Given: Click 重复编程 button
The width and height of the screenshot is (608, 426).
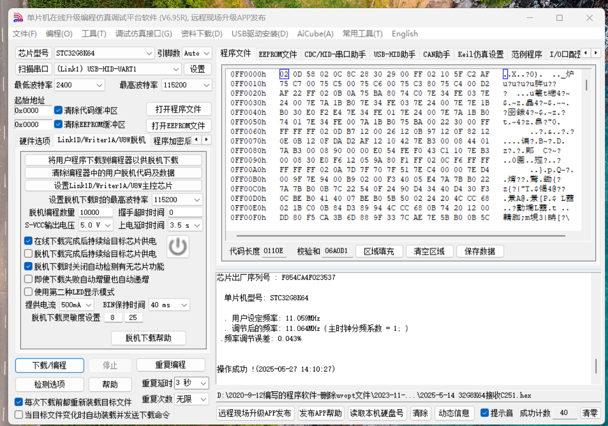Looking at the screenshot, I should [x=171, y=365].
